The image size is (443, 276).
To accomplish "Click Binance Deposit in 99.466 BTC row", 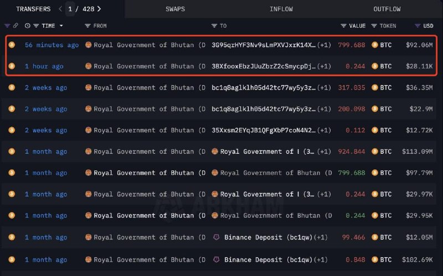I will [x=268, y=237].
